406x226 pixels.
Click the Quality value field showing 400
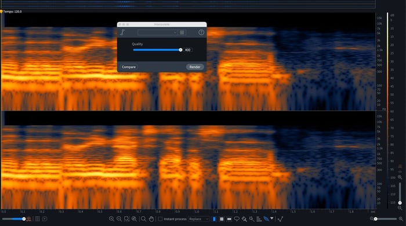pos(188,50)
